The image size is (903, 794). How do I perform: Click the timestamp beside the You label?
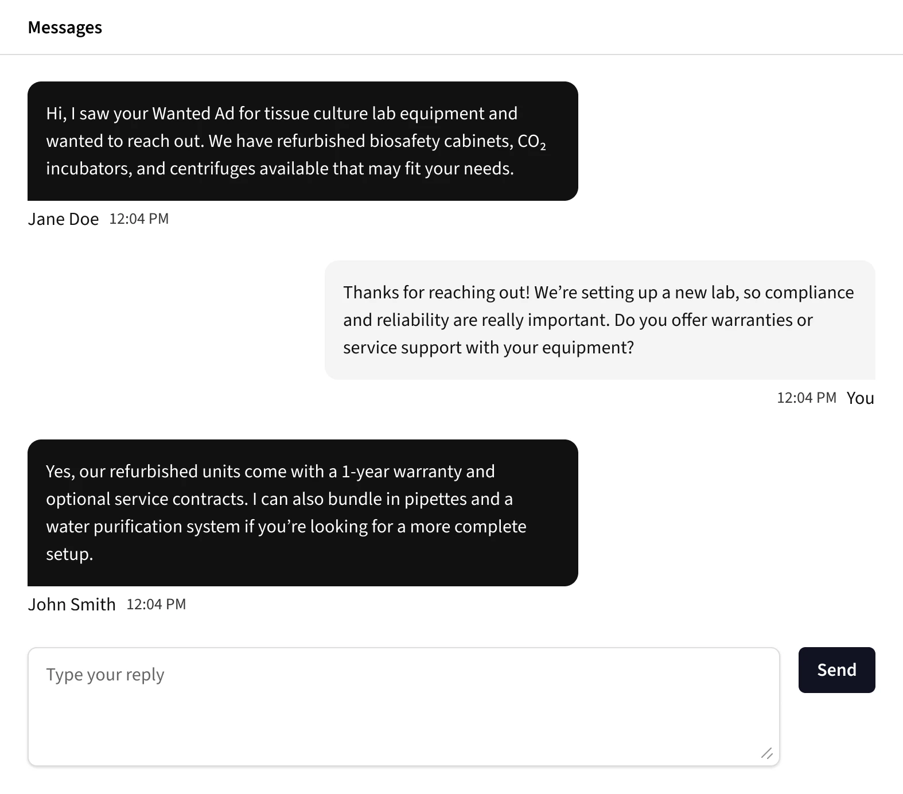(806, 398)
